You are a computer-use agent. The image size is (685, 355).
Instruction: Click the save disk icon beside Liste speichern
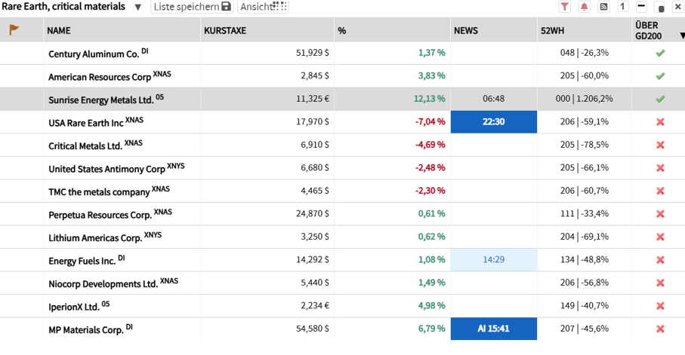[x=226, y=7]
